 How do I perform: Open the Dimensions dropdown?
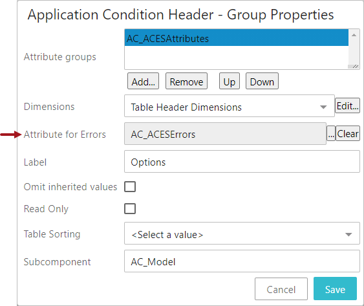[x=230, y=106]
